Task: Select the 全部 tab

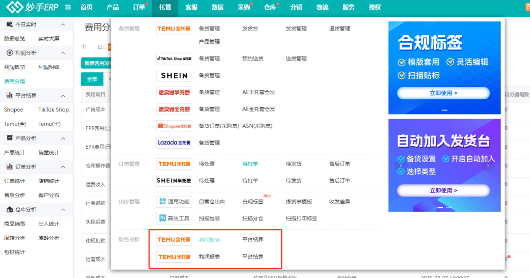Action: pos(92,79)
